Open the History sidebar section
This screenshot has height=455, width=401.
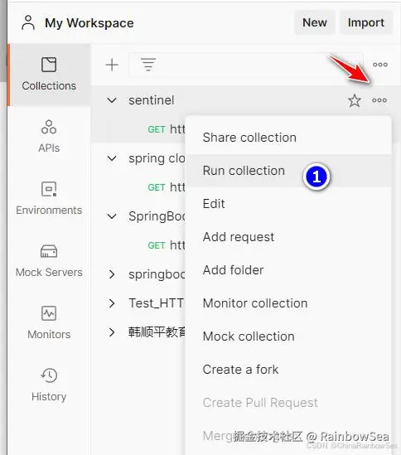click(x=49, y=385)
